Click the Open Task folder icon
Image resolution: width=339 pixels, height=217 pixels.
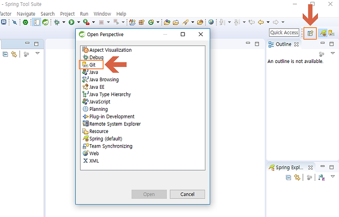[176, 22]
